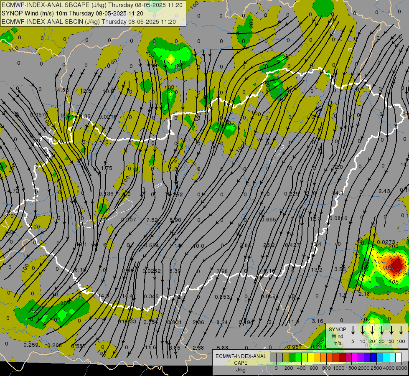Select the yellow CAPE legend swatch

coord(311,357)
